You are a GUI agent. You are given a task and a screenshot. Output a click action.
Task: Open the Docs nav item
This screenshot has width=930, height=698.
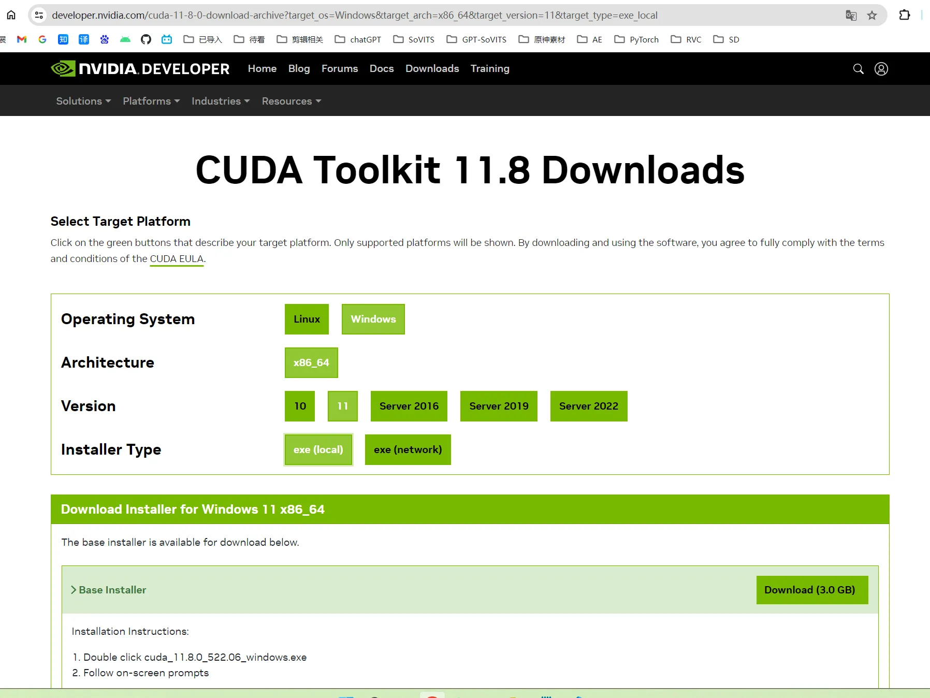click(382, 68)
